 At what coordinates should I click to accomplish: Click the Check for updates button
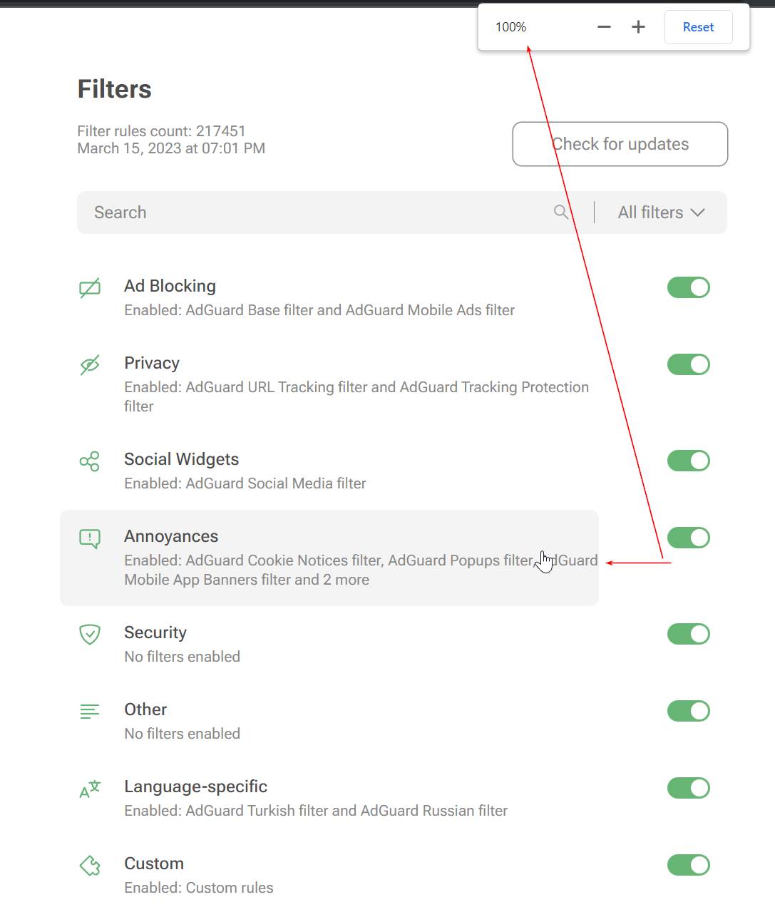620,144
